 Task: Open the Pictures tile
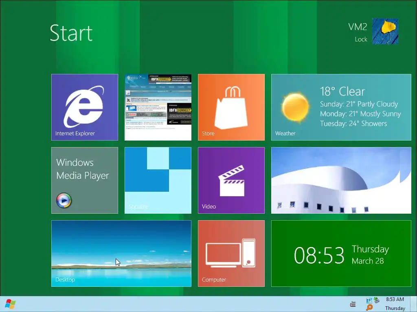pos(341,180)
